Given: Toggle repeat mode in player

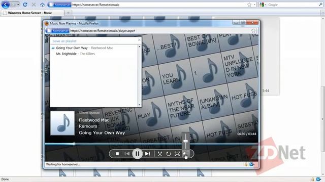Looking at the screenshot, I should click(x=169, y=154).
